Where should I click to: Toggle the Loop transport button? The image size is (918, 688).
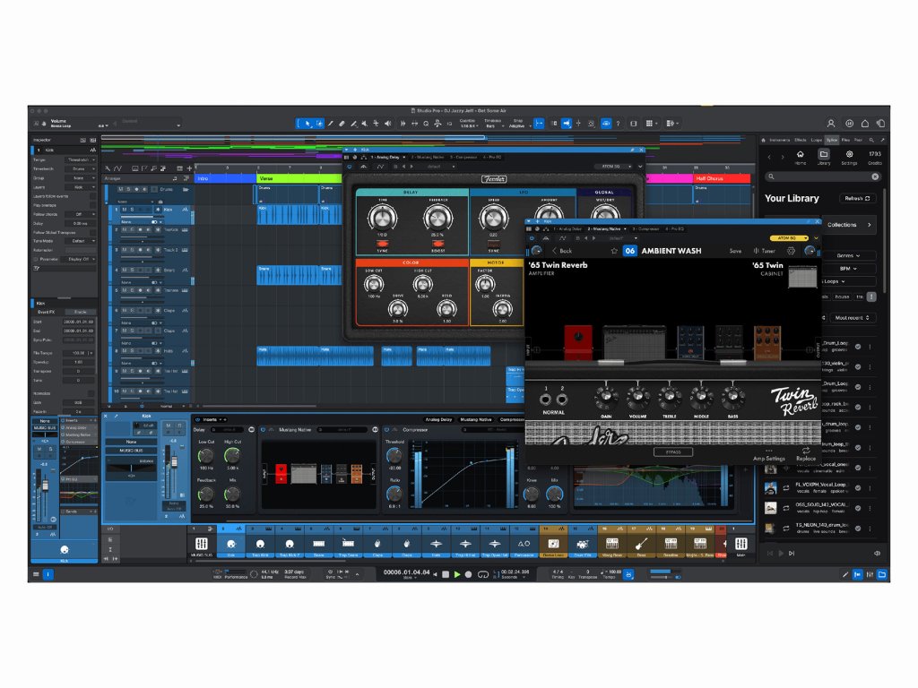(483, 574)
